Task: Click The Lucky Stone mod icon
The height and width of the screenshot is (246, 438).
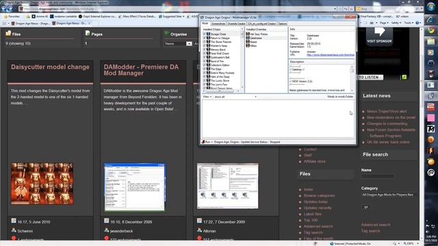Action: pyautogui.click(x=208, y=81)
